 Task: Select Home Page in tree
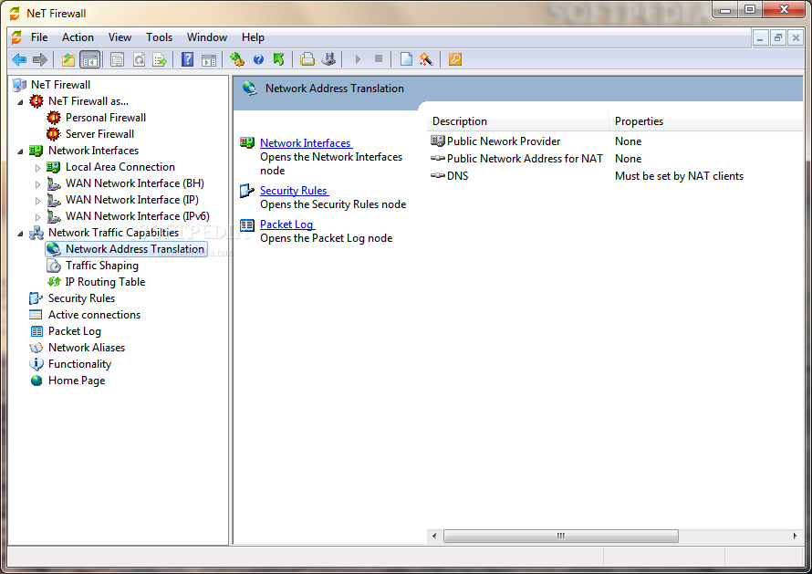77,381
